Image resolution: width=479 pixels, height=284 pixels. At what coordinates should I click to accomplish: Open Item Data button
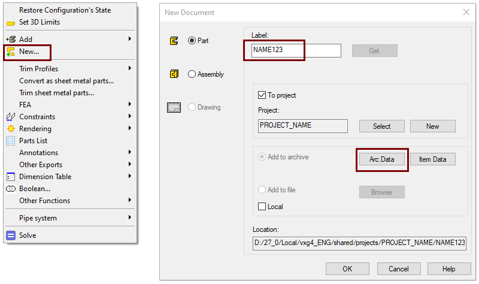click(432, 159)
